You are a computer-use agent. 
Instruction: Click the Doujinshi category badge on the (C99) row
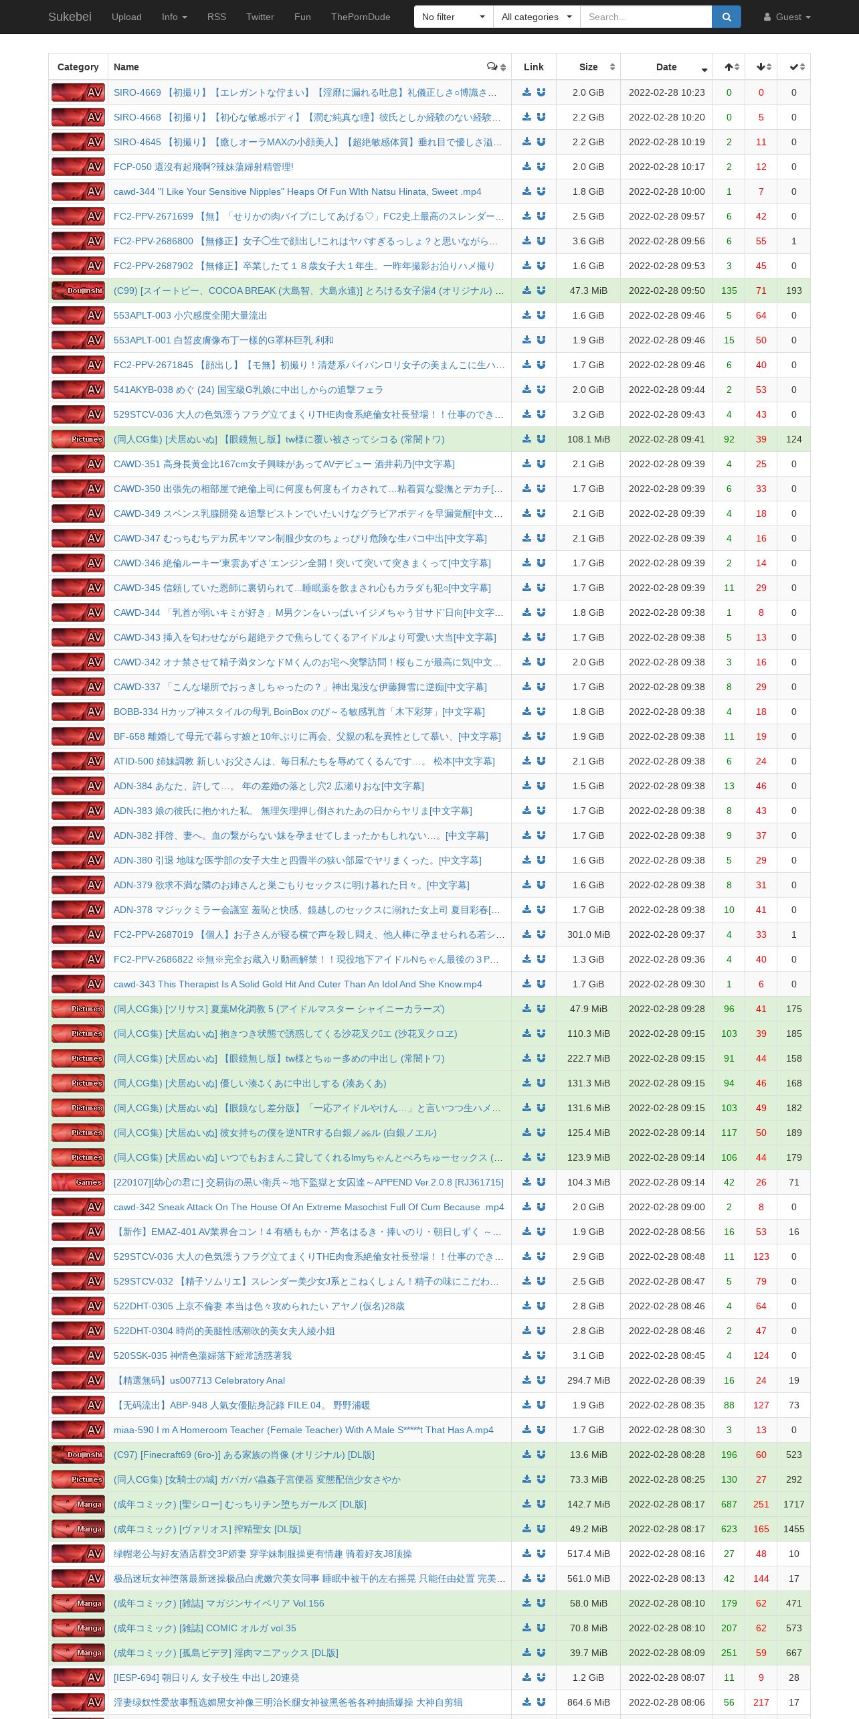tap(78, 291)
